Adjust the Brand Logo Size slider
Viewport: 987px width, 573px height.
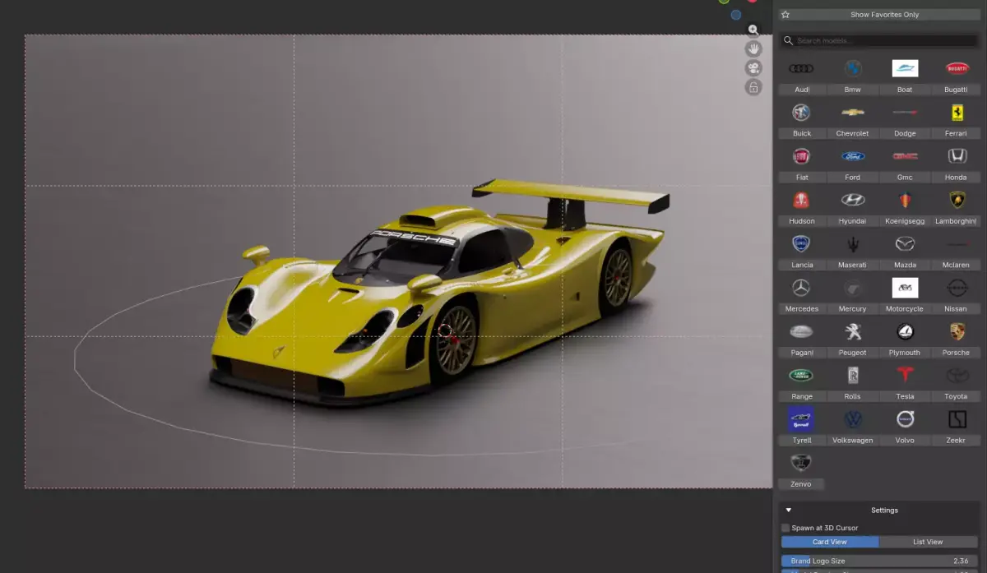pyautogui.click(x=879, y=561)
